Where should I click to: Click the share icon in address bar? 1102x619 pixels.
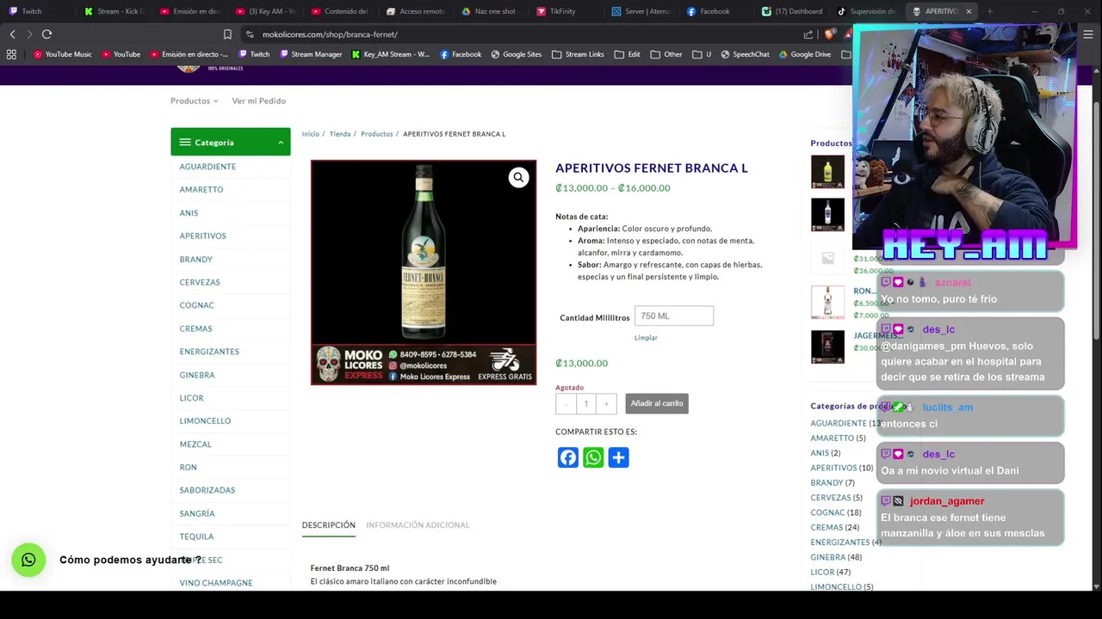808,34
